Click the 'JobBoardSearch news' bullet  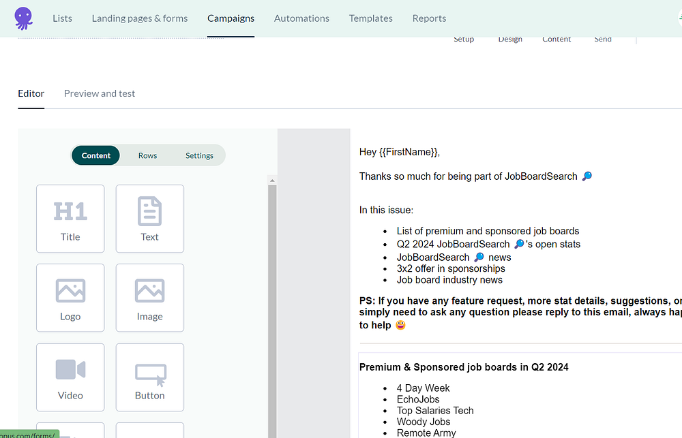pyautogui.click(x=454, y=257)
